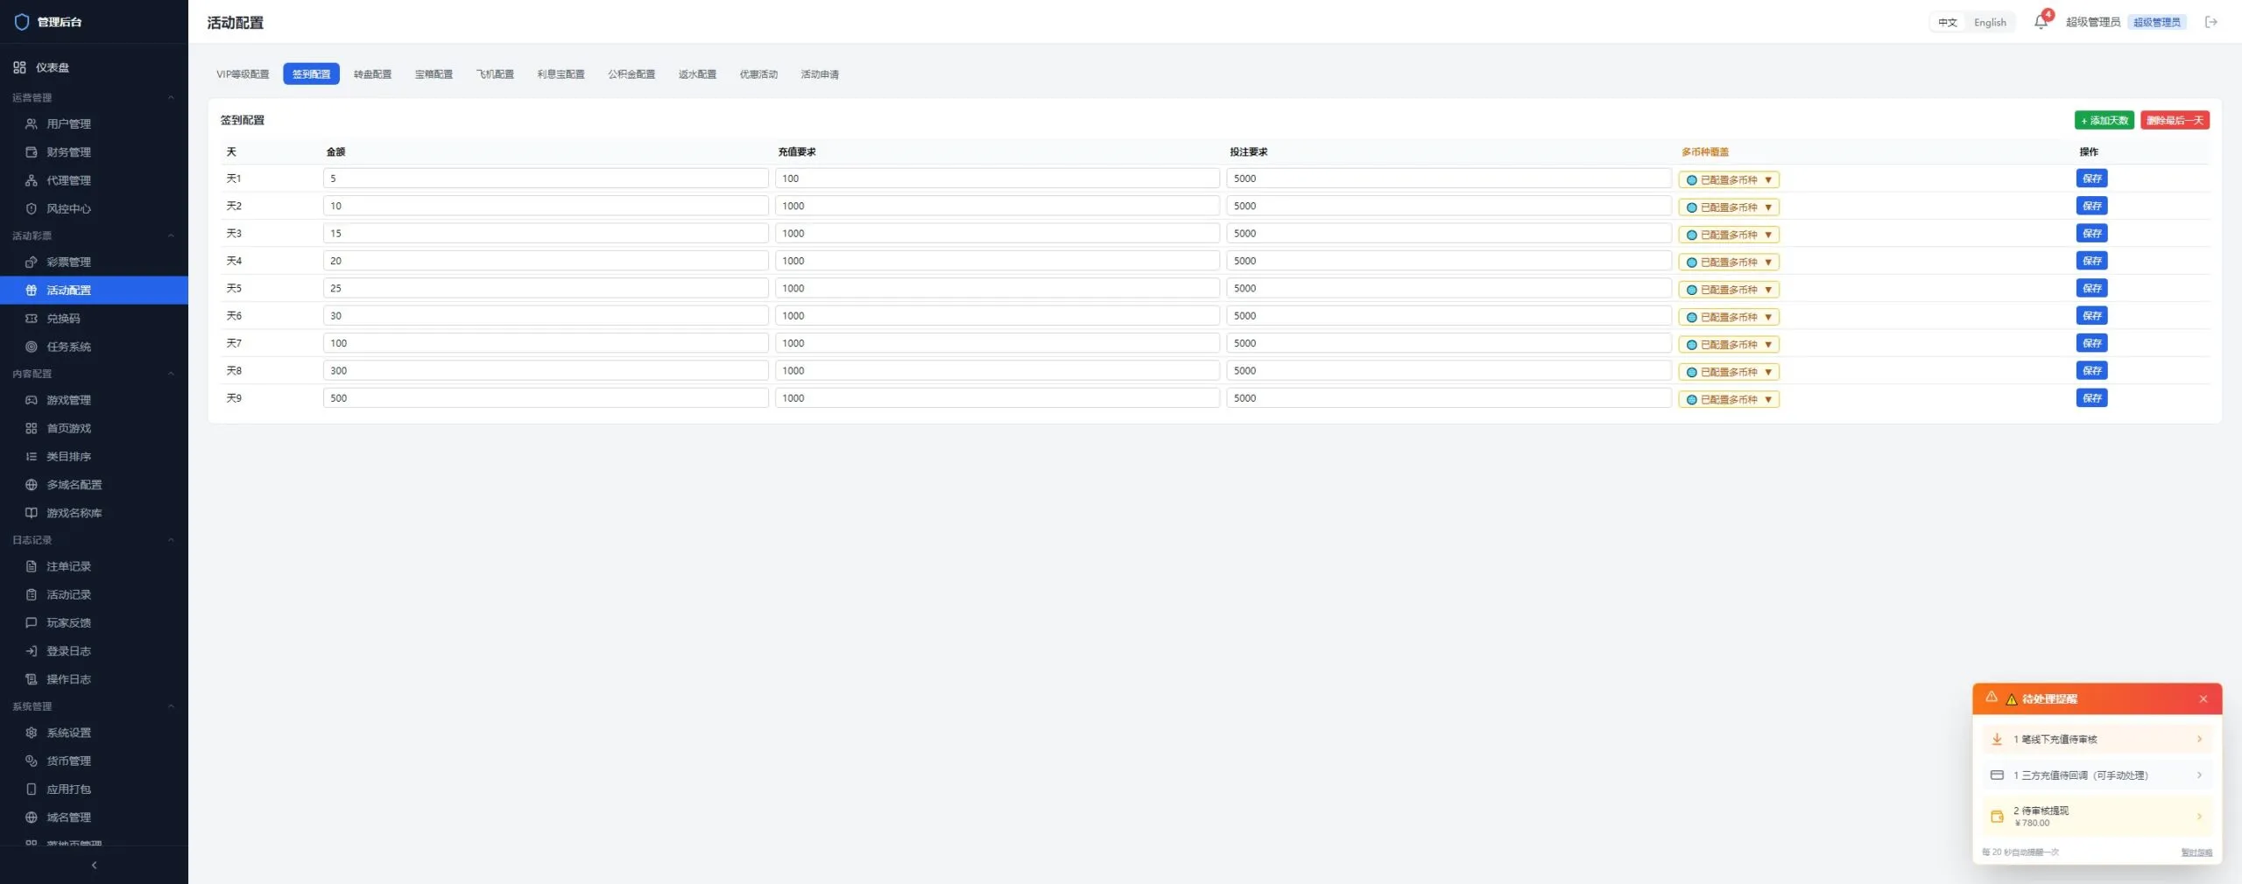Switch language to English
Viewport: 2242px width, 884px height.
click(x=1990, y=23)
